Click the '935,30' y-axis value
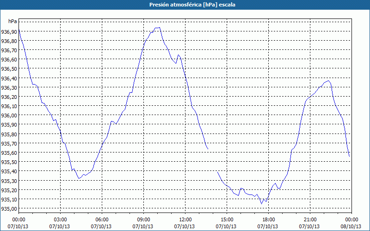The image size is (370, 231). pyautogui.click(x=9, y=181)
